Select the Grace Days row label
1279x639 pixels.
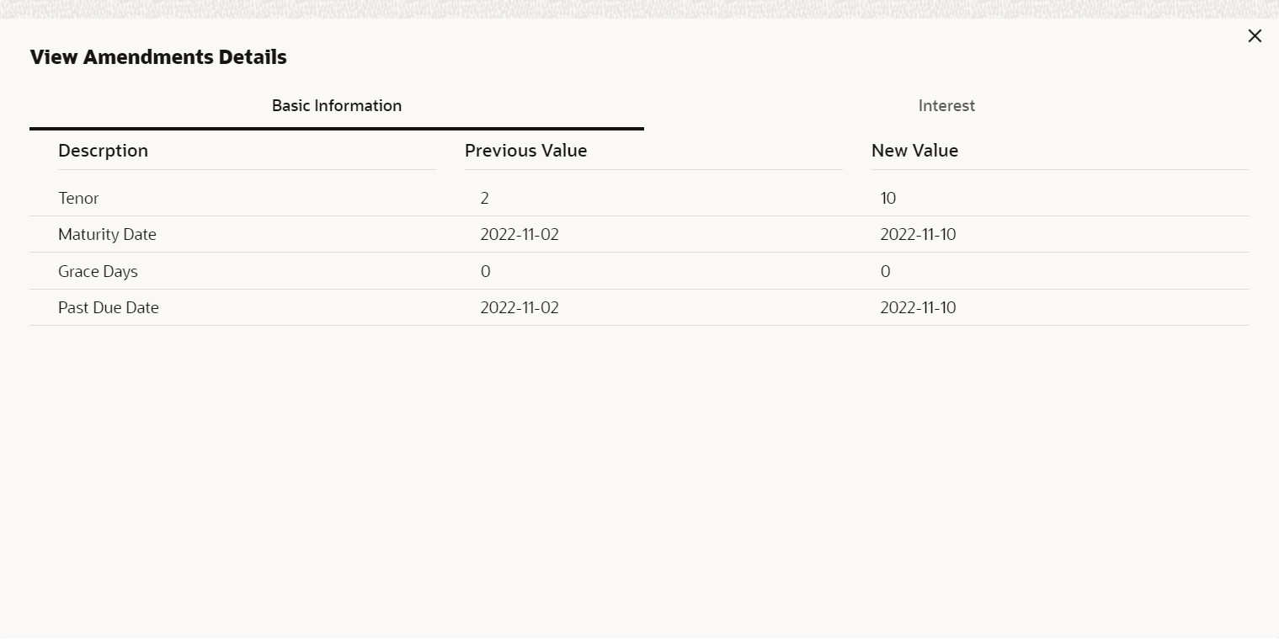pyautogui.click(x=98, y=272)
